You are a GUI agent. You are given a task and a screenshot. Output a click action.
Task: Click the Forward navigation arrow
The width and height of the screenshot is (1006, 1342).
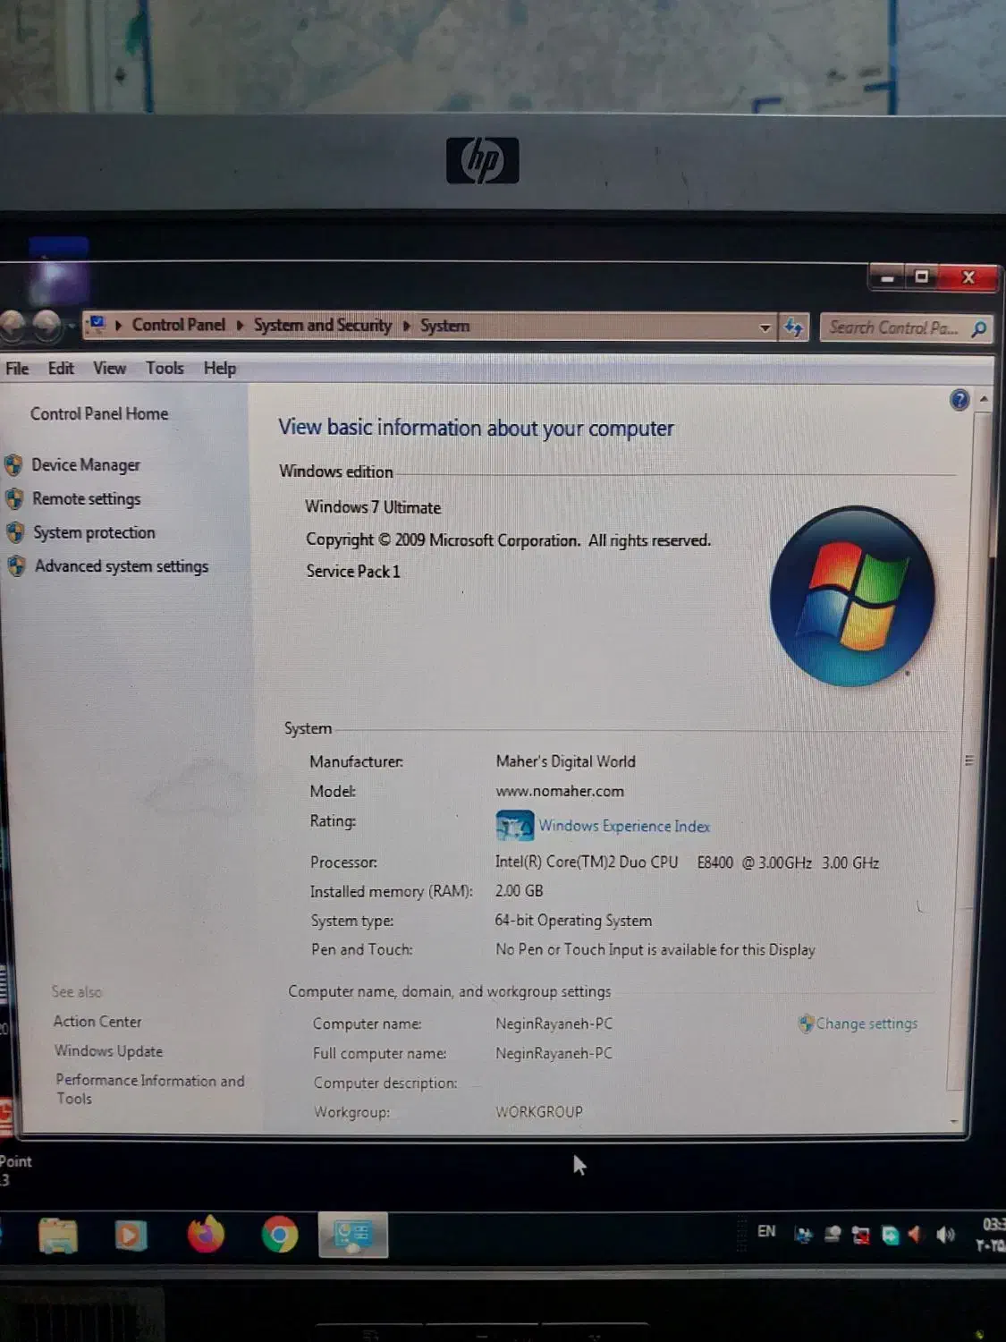pyautogui.click(x=46, y=326)
